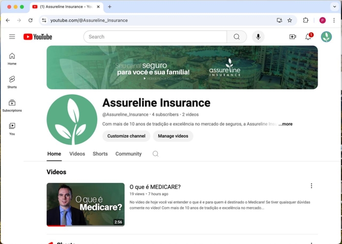Click the search magnifier button
This screenshot has height=244, width=342.
coord(236,37)
